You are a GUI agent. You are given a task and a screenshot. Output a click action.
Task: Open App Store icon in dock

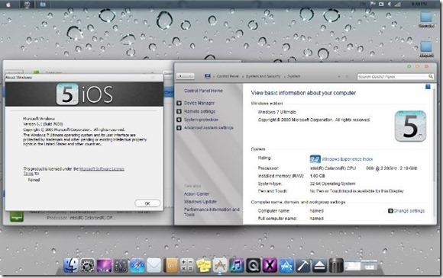pos(286,266)
